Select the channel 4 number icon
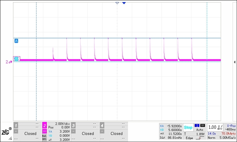This screenshot has height=142, width=237. point(102,125)
